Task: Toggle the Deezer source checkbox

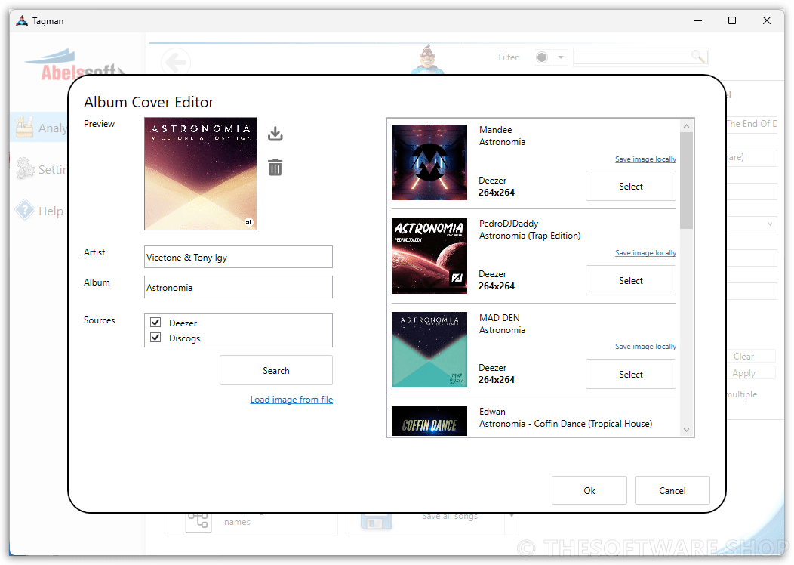Action: coord(156,323)
